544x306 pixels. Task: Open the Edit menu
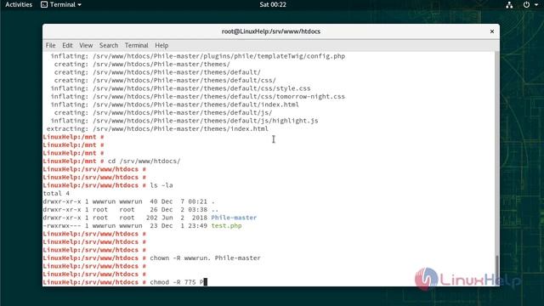point(67,45)
